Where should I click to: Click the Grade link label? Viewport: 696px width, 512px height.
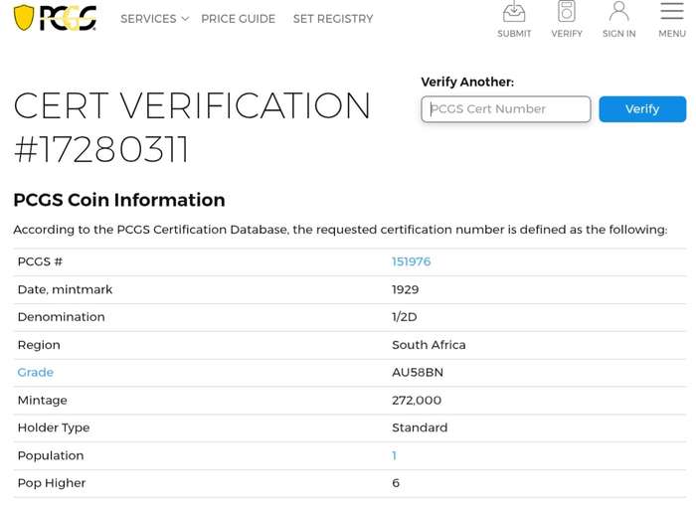tap(36, 372)
